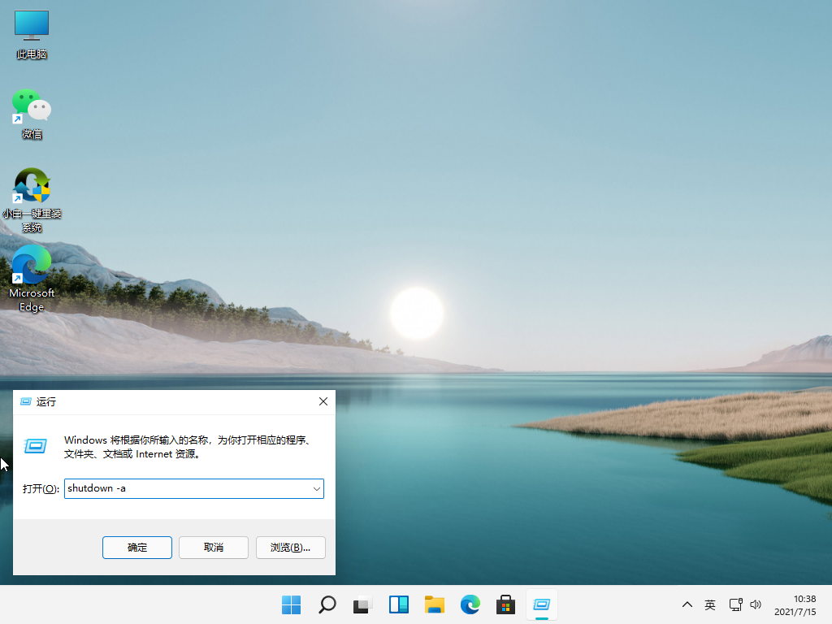Click the Run dialog taskbar icon
Viewport: 832px width, 624px height.
(542, 604)
